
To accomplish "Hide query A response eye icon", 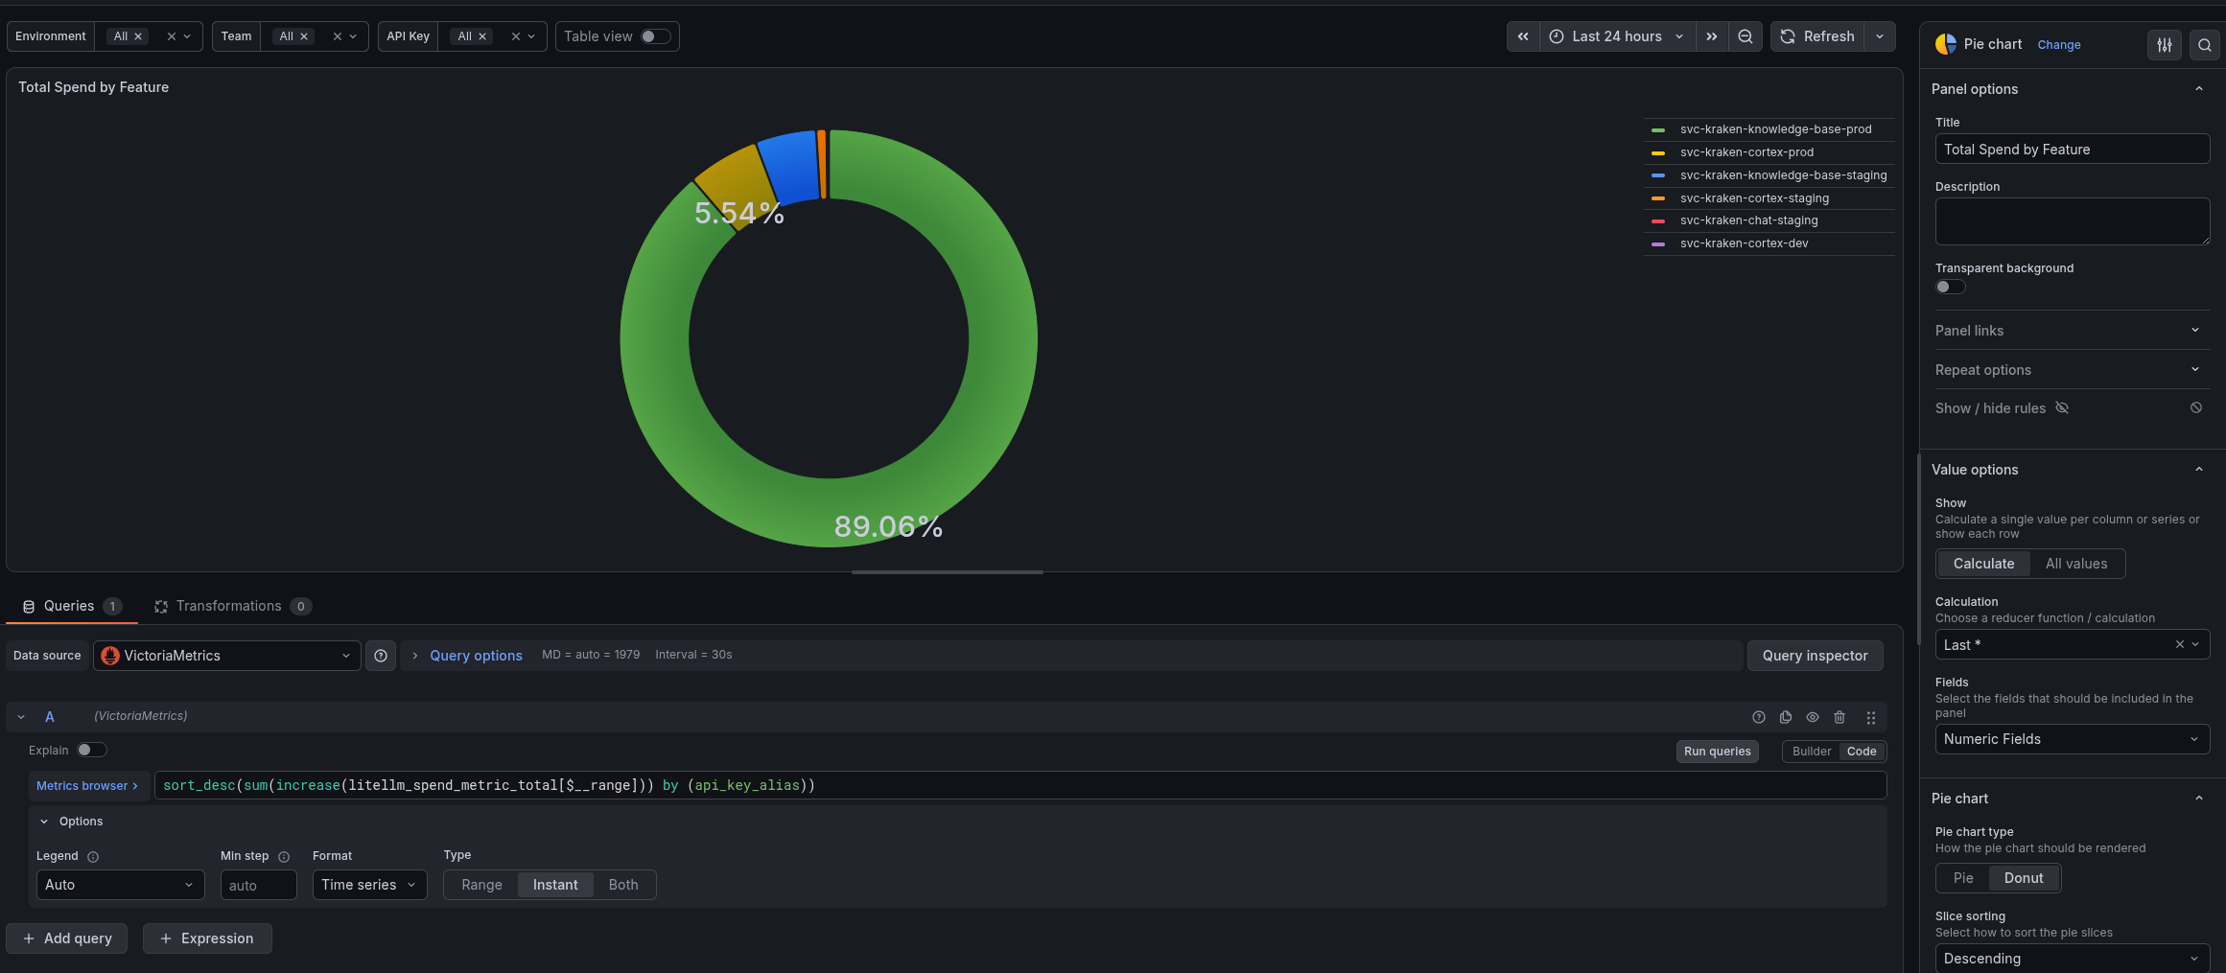I will click(1813, 717).
